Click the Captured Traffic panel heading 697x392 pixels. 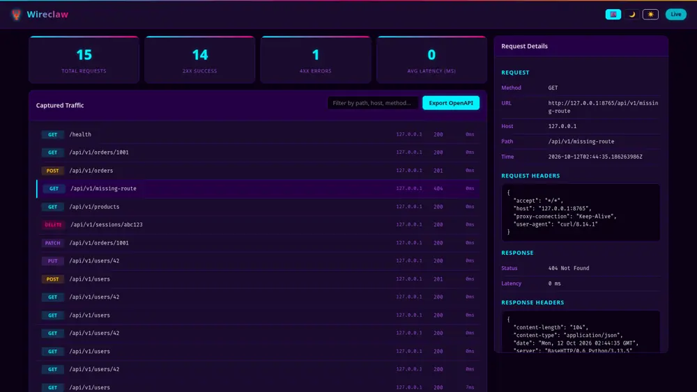pyautogui.click(x=60, y=105)
